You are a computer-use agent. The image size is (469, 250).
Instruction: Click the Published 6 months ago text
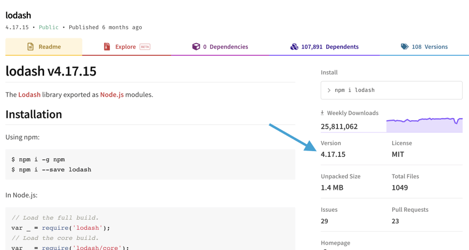tap(106, 27)
